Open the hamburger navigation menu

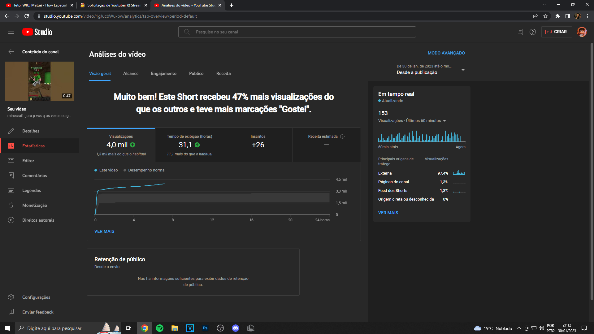click(11, 32)
